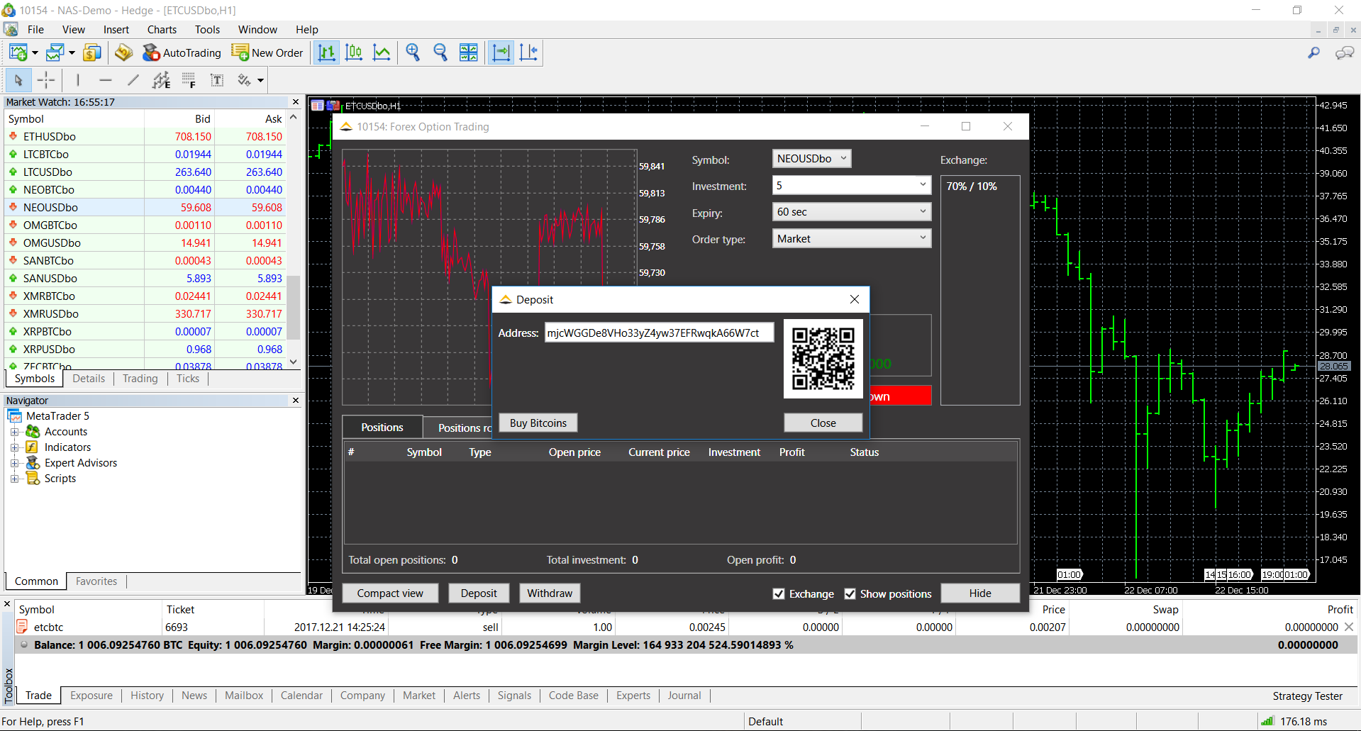Uncheck the Exchange checkbox
Image resolution: width=1361 pixels, height=731 pixels.
779,594
